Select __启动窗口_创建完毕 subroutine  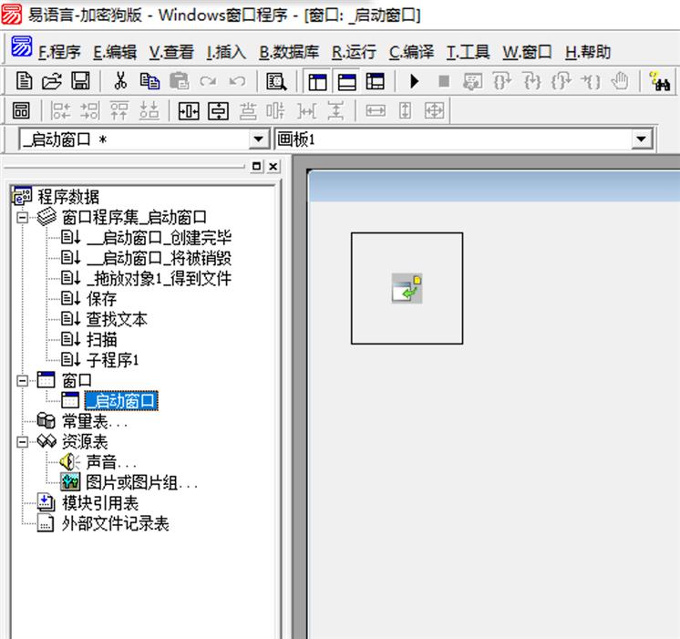point(159,237)
